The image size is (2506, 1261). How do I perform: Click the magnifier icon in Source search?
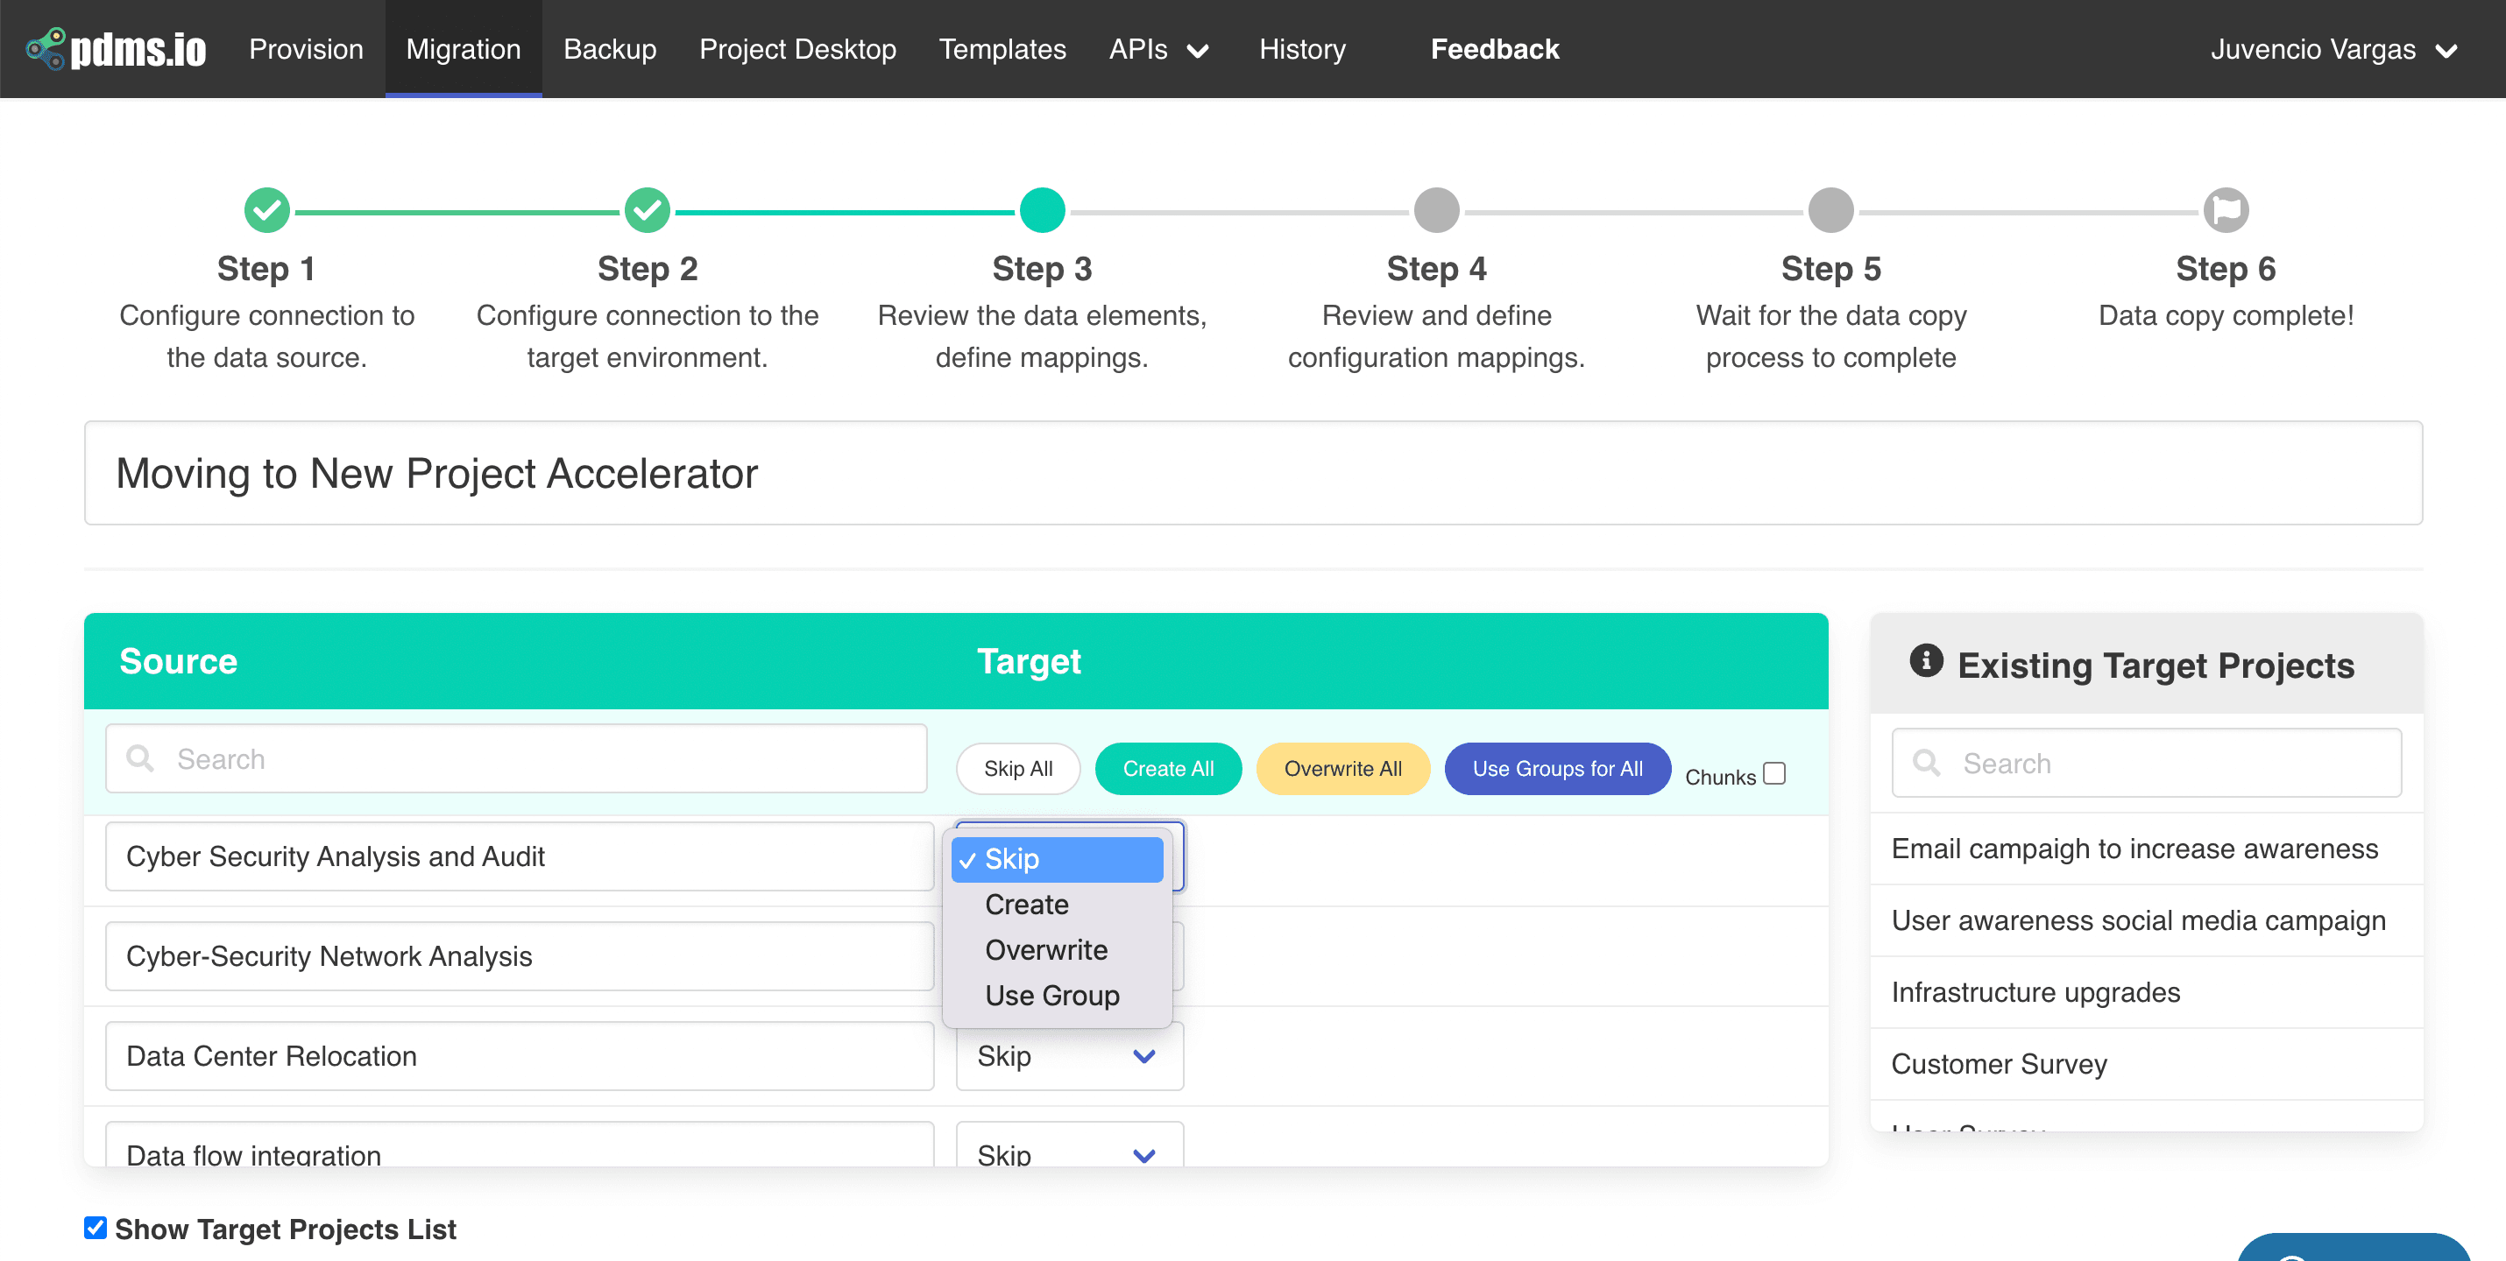point(140,758)
